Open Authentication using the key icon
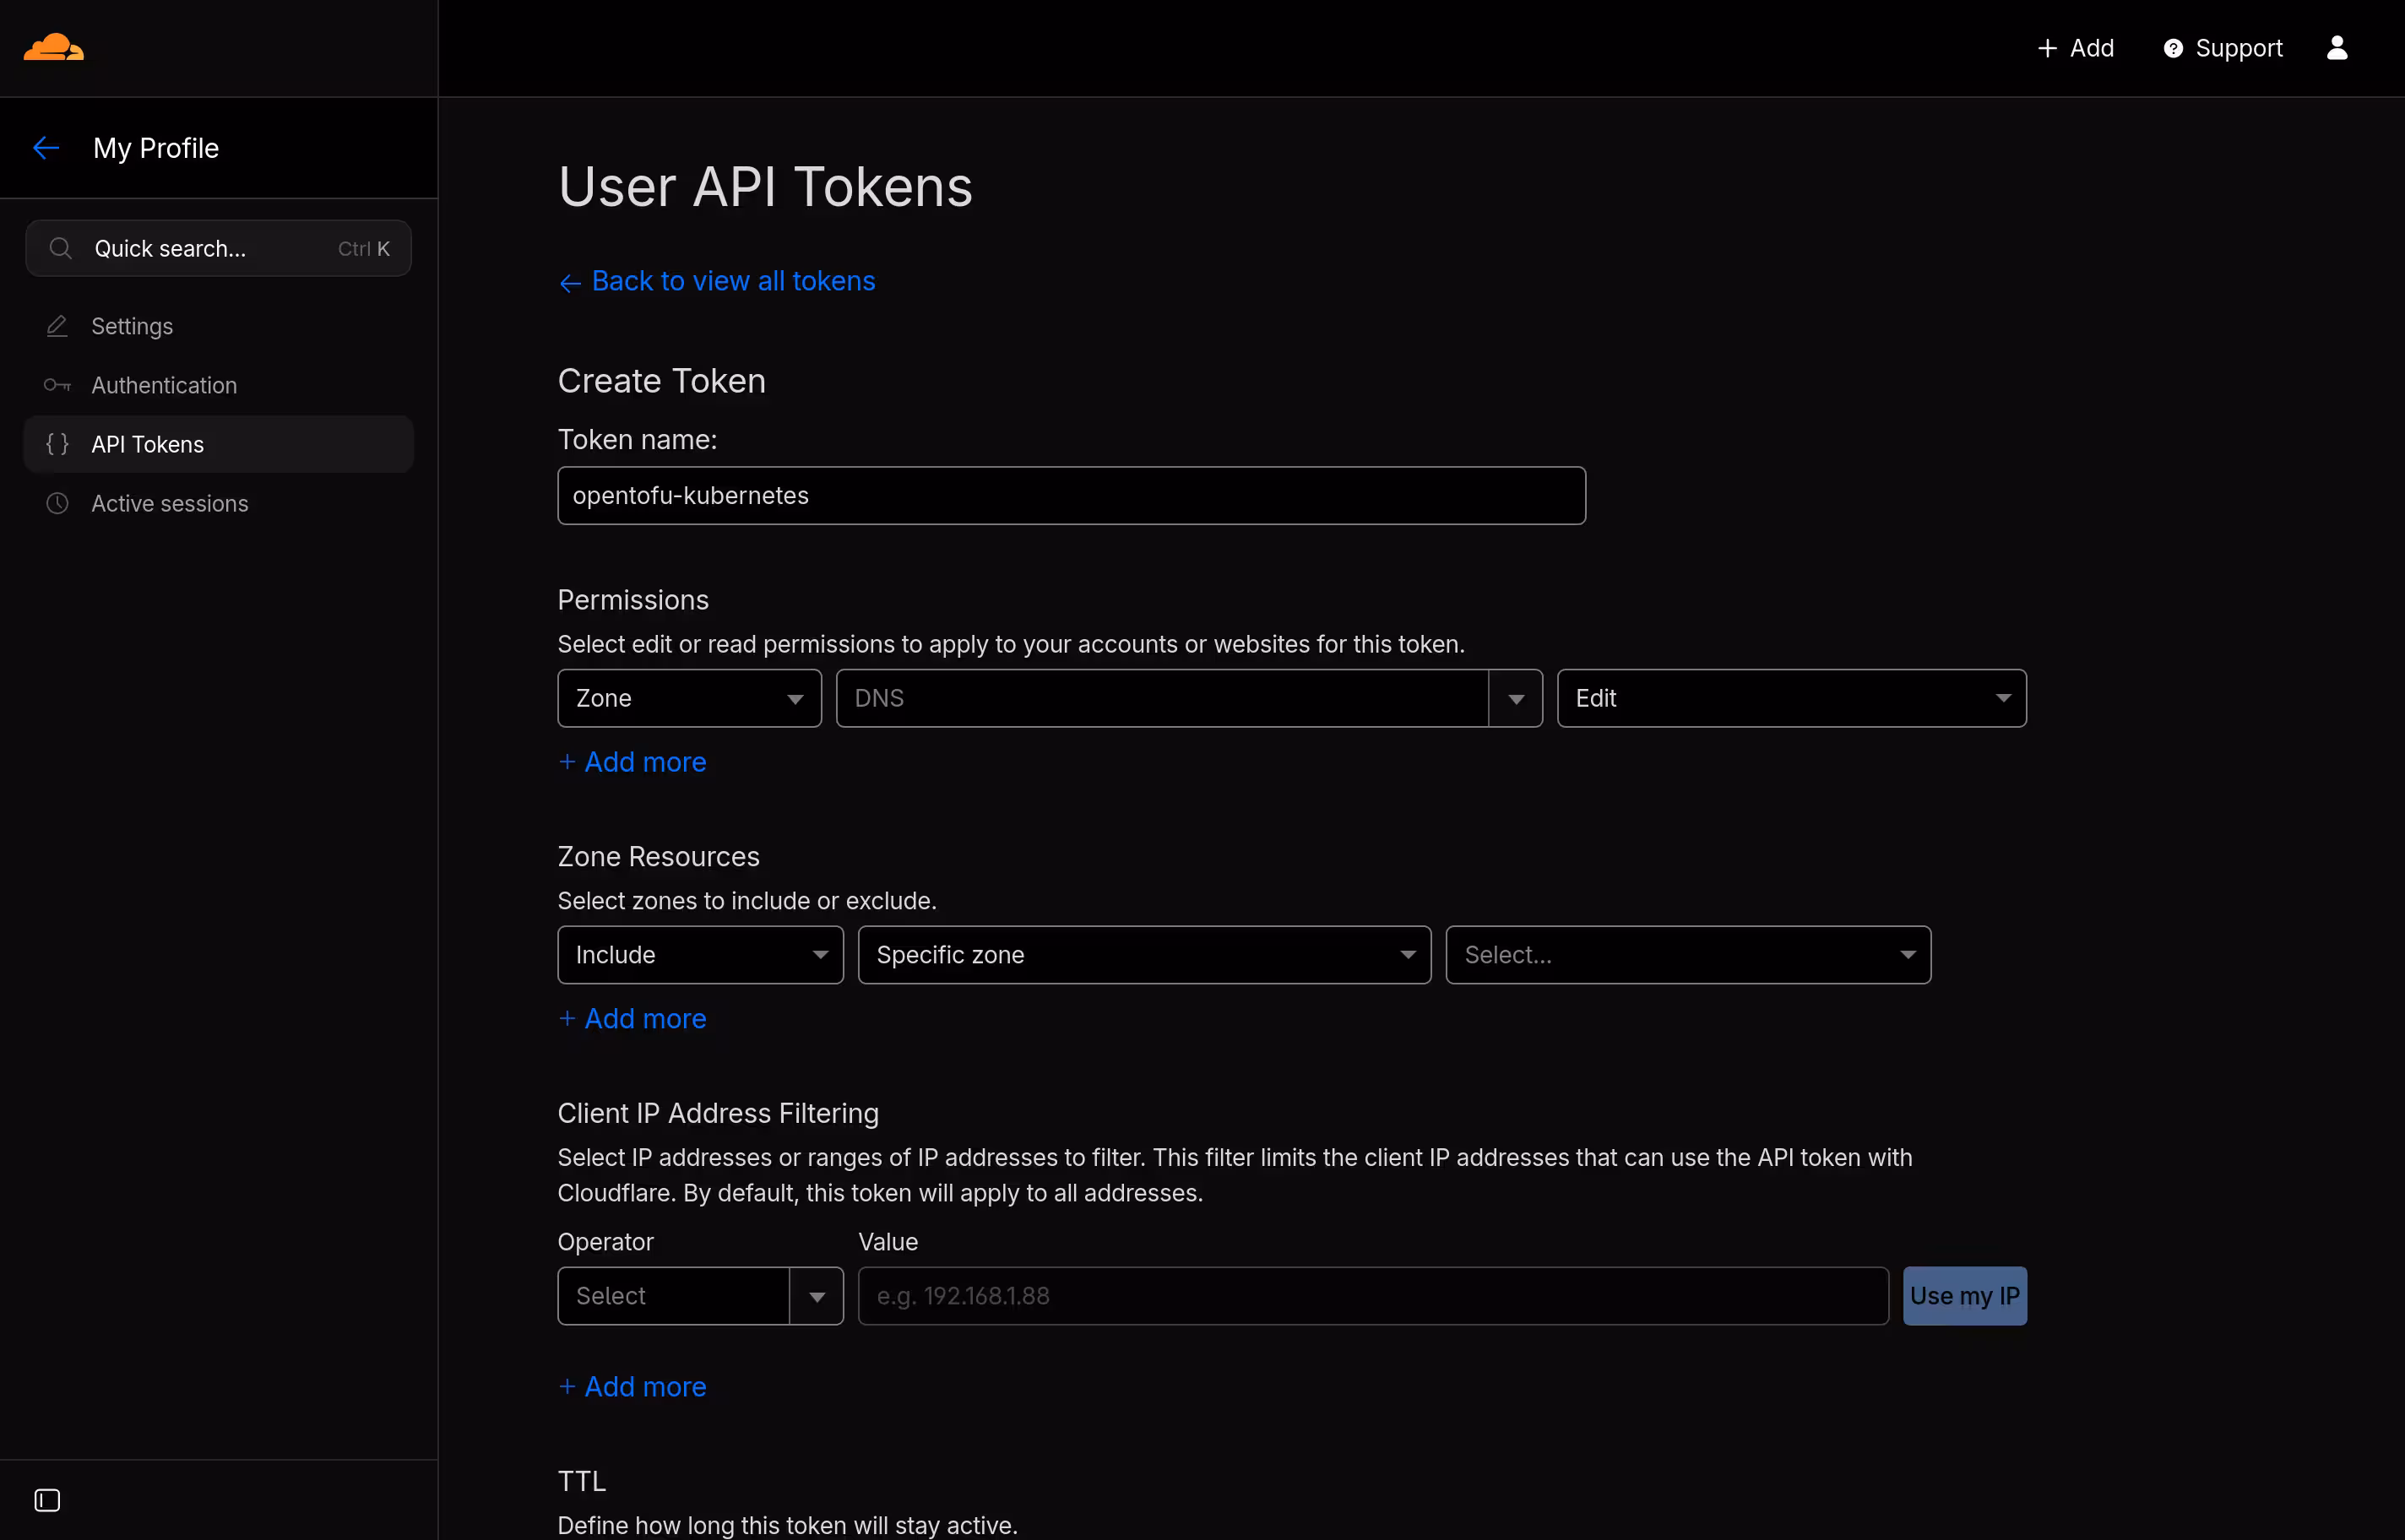The height and width of the screenshot is (1540, 2405). (57, 385)
